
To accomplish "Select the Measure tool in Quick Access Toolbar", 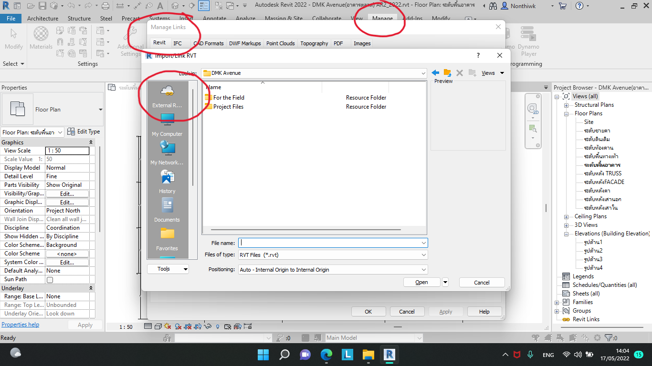I will [x=121, y=6].
